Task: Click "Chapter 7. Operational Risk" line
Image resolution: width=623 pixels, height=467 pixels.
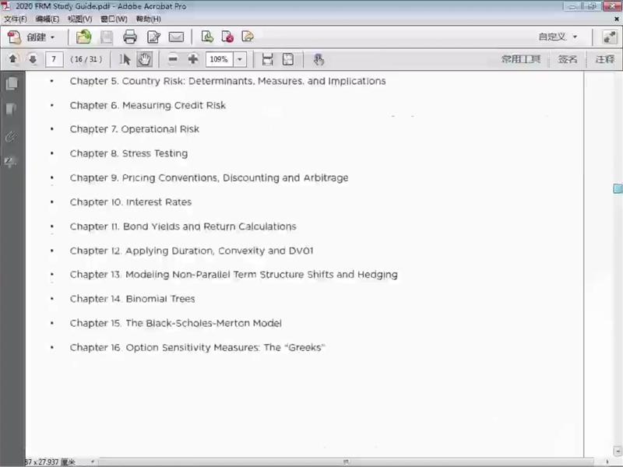Action: [135, 129]
